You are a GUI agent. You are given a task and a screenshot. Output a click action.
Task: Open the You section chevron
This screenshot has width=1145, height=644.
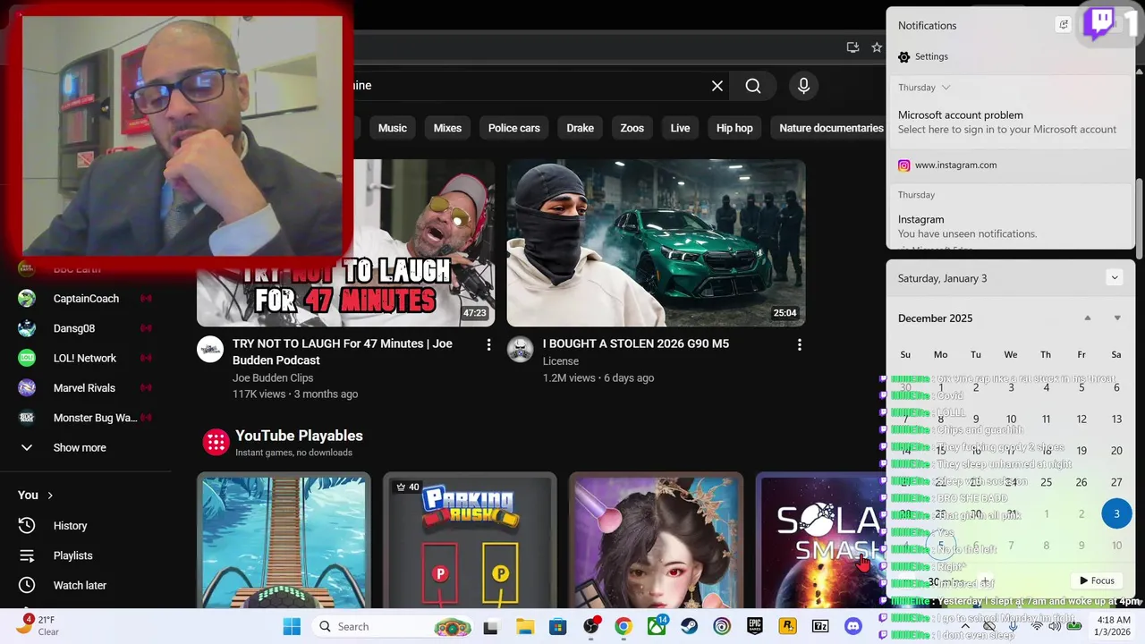50,496
